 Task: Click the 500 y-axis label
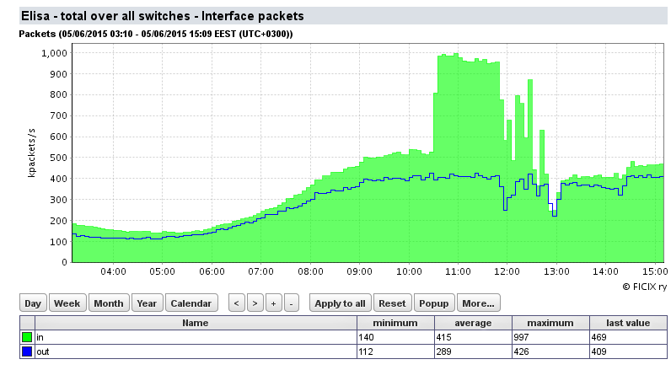coord(59,158)
